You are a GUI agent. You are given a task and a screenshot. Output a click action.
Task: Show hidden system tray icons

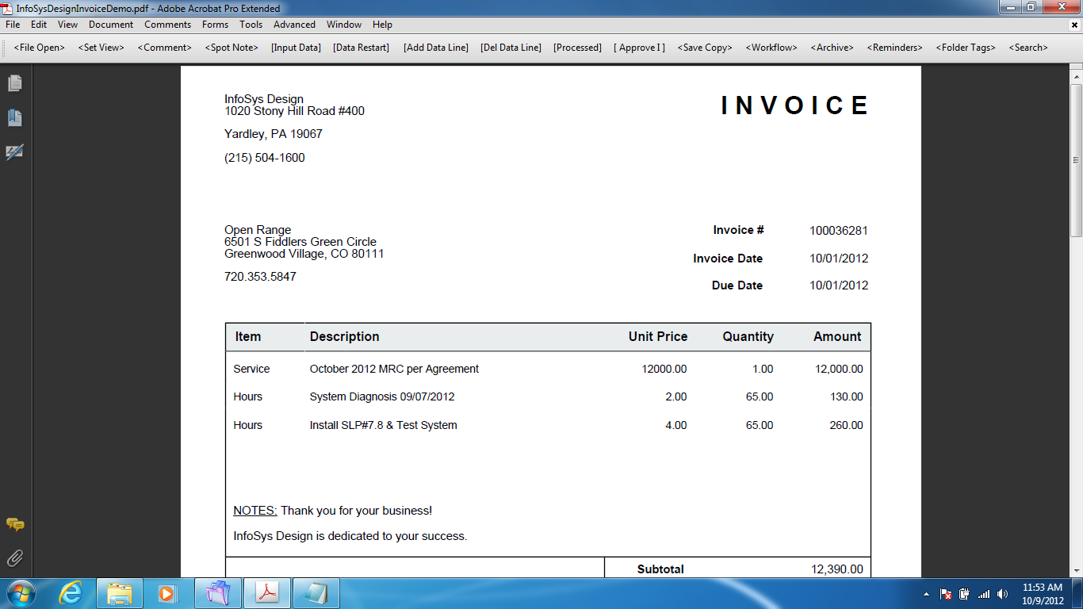click(x=927, y=594)
